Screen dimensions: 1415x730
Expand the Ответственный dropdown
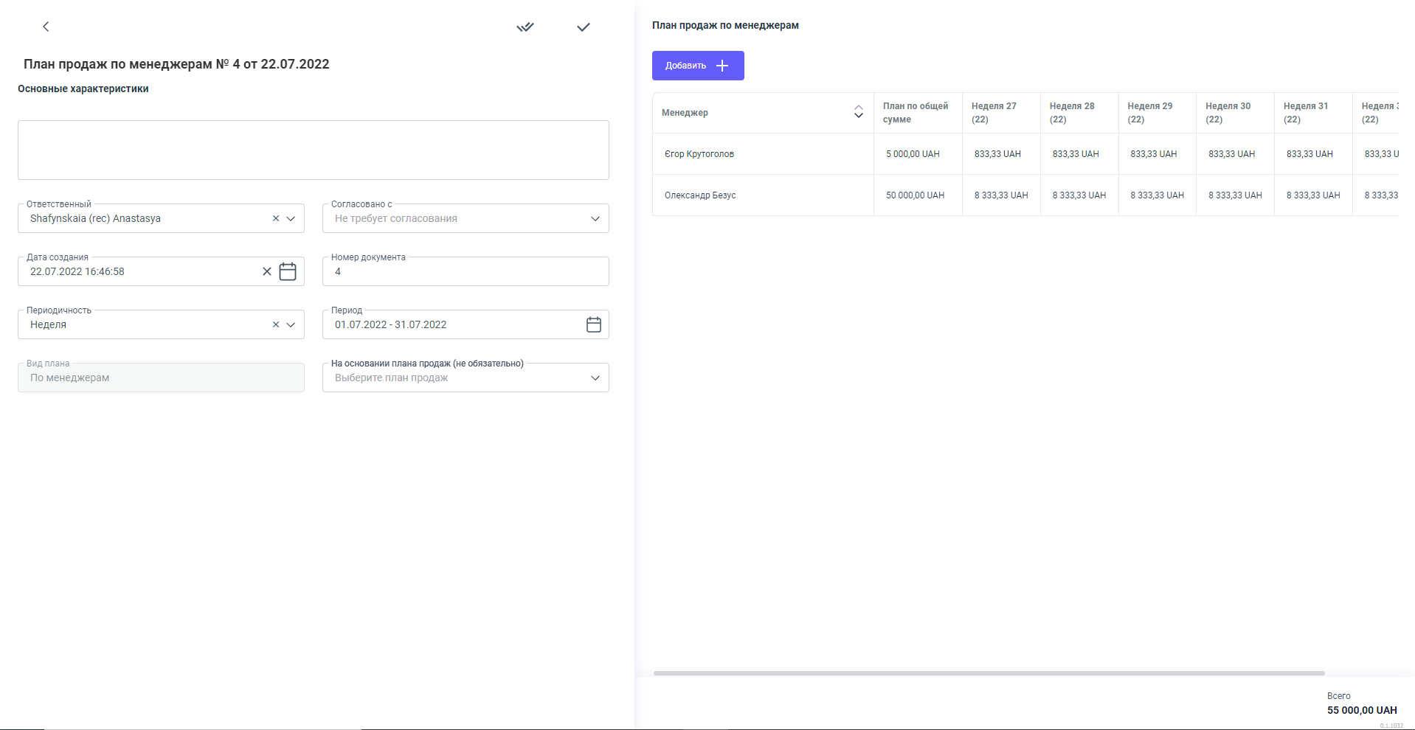coord(291,218)
